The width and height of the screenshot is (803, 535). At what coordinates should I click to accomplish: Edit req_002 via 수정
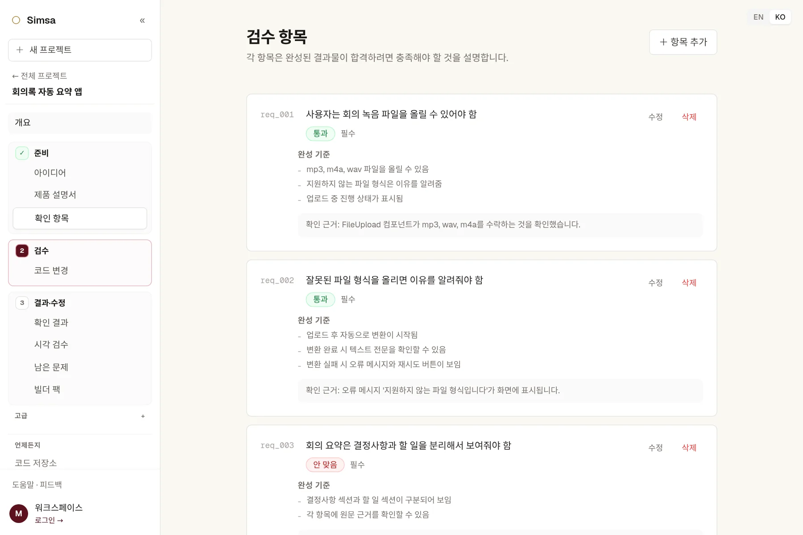[655, 283]
